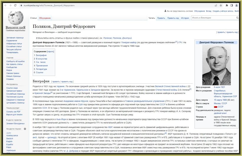Jump to contents entry 3 См. также
This screenshot has width=242, height=156.
[40, 62]
